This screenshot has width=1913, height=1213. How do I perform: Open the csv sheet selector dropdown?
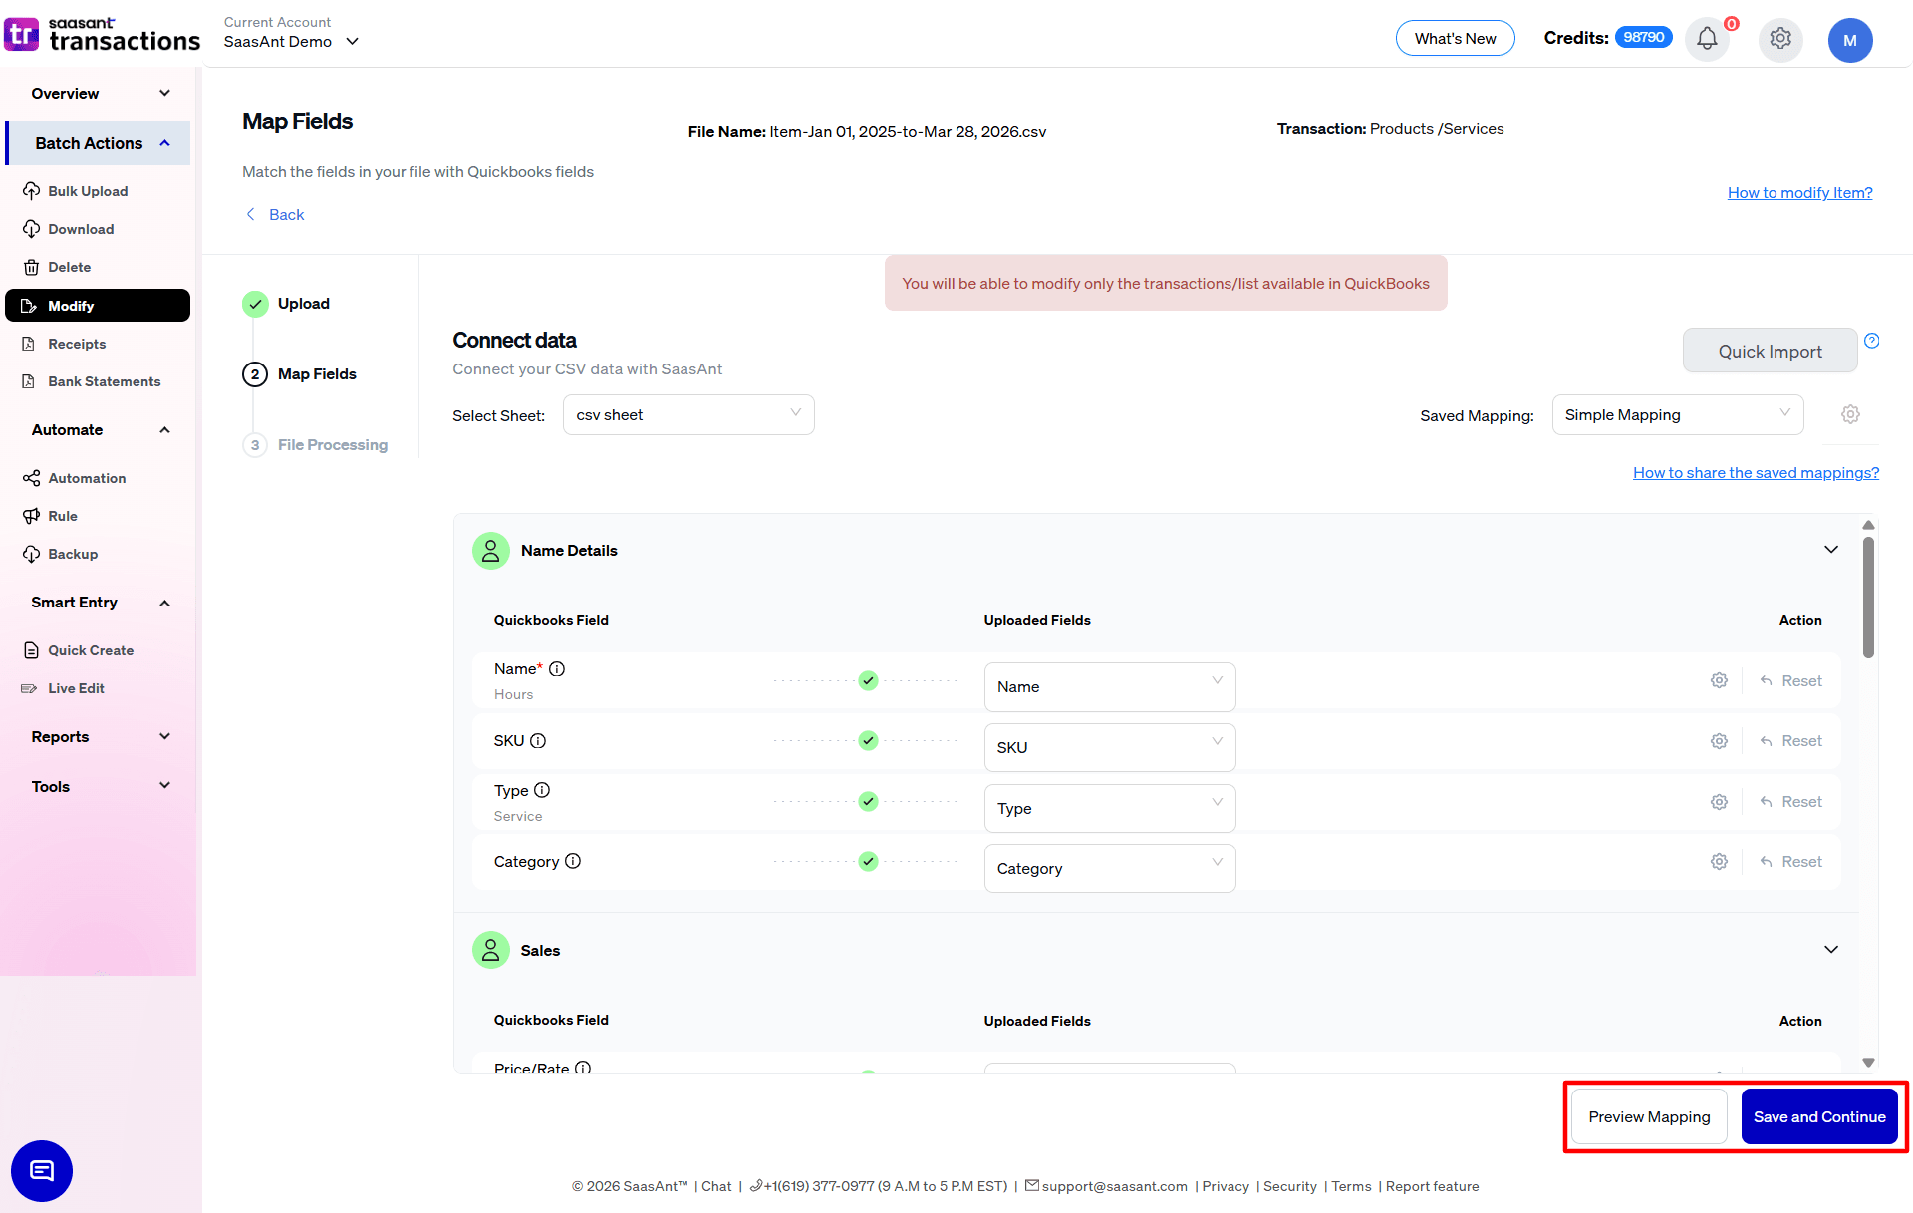point(687,414)
